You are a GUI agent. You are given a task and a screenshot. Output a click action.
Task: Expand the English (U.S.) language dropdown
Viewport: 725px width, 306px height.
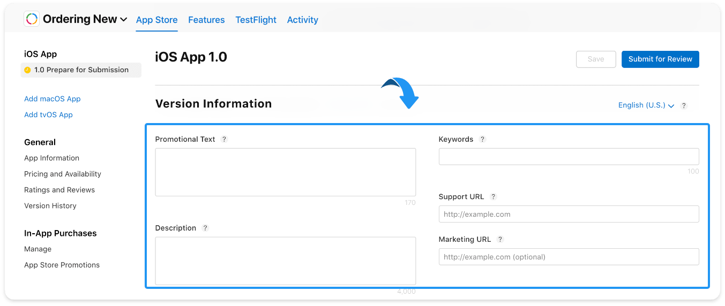[646, 105]
